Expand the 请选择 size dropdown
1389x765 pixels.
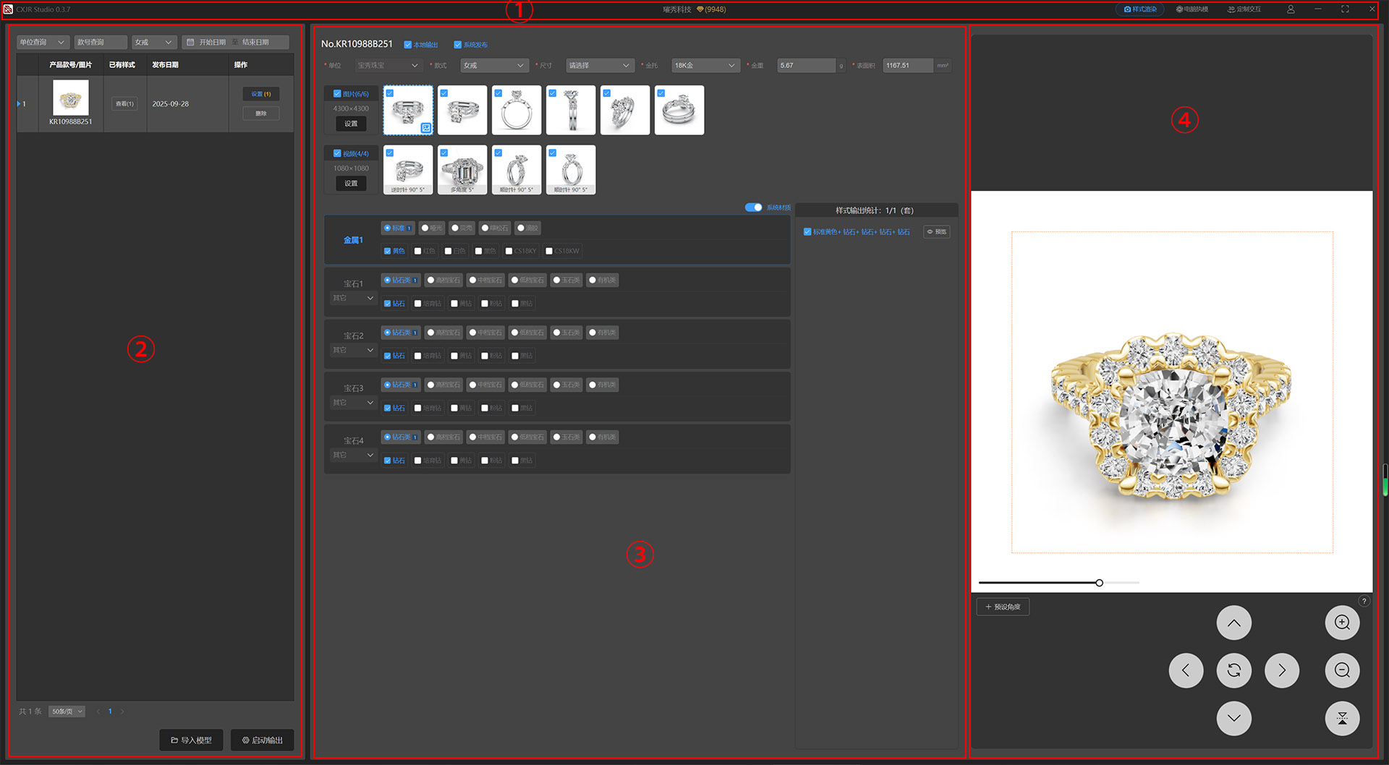(599, 65)
